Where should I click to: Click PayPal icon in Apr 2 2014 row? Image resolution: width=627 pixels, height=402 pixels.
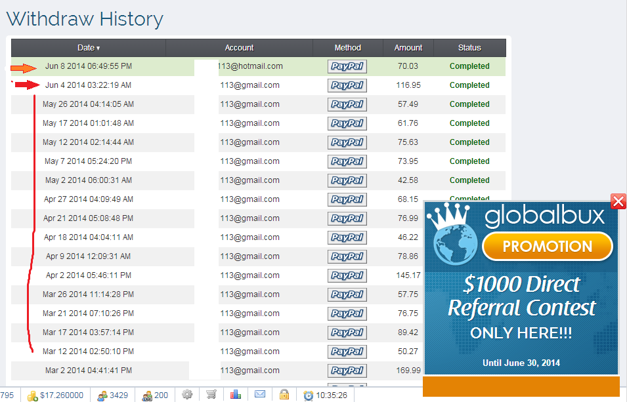(347, 275)
